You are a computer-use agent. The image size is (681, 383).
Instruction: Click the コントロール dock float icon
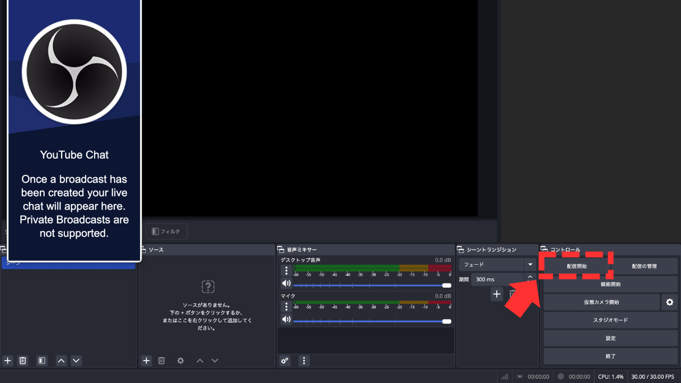point(544,249)
